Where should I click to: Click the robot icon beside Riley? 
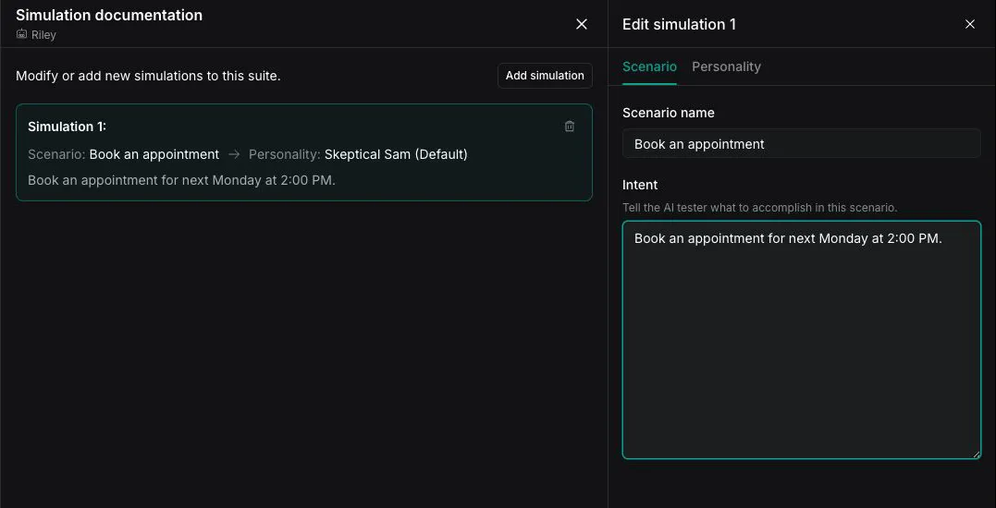21,34
